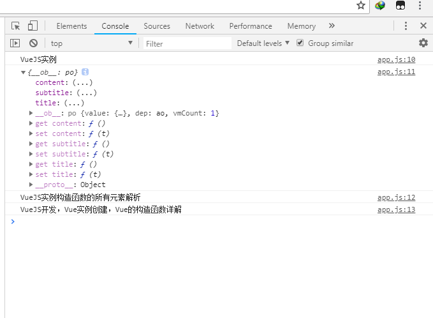Collapse the {__ob__: po} object
433x318 pixels.
(23, 72)
